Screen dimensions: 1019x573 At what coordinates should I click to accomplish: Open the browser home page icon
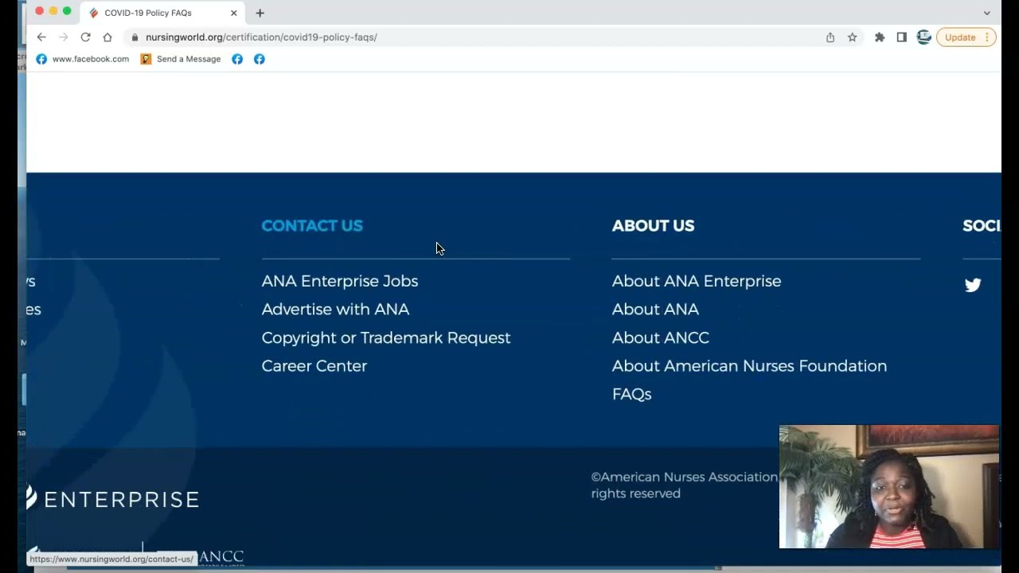(x=107, y=37)
